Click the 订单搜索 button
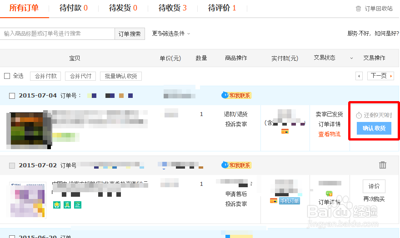This screenshot has height=238, width=400. point(130,34)
